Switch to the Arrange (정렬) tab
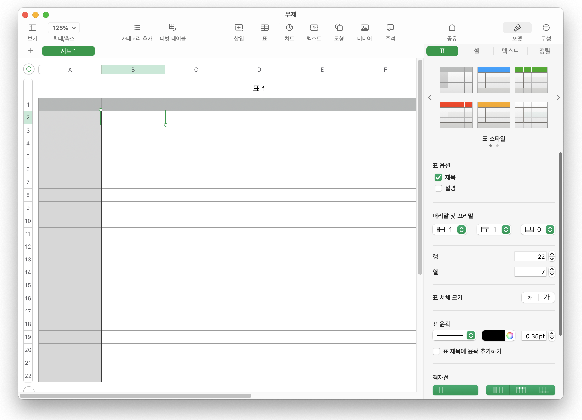The height and width of the screenshot is (420, 582). coord(545,51)
